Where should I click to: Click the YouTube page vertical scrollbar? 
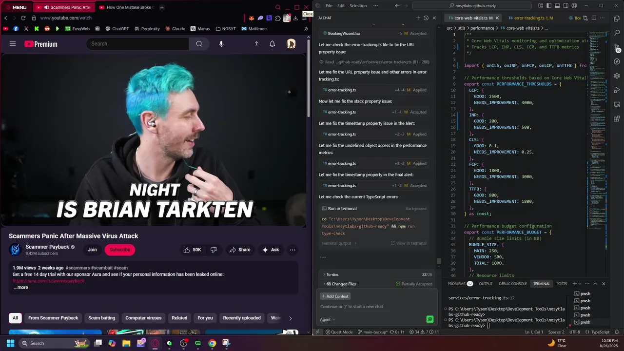(309, 78)
